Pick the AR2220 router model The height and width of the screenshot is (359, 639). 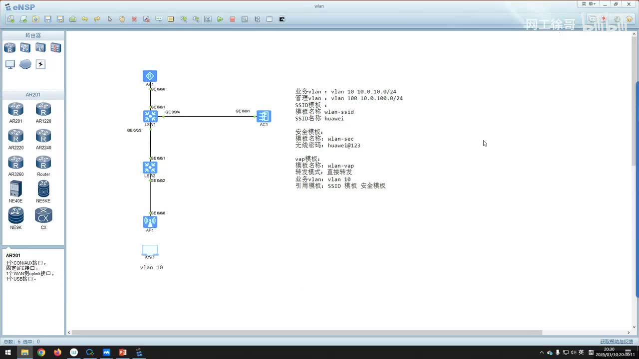coord(16,140)
